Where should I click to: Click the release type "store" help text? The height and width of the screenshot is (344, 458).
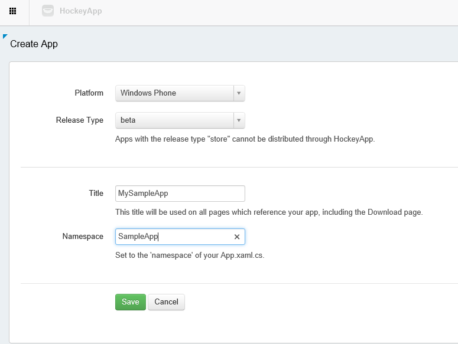click(245, 139)
